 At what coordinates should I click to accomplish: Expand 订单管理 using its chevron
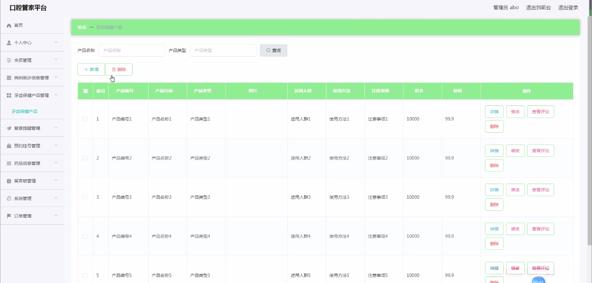tap(56, 216)
